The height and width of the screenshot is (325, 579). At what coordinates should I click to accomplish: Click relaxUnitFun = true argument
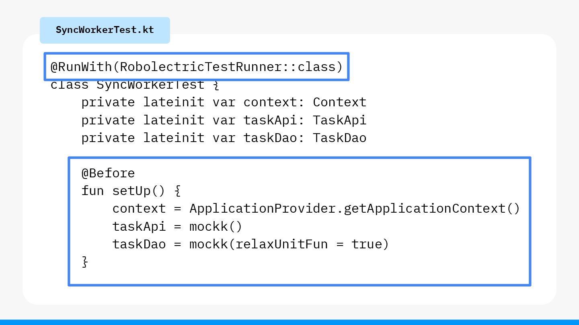click(x=308, y=244)
